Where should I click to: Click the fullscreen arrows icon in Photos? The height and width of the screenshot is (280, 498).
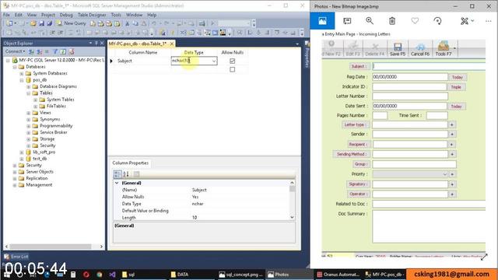point(484,257)
